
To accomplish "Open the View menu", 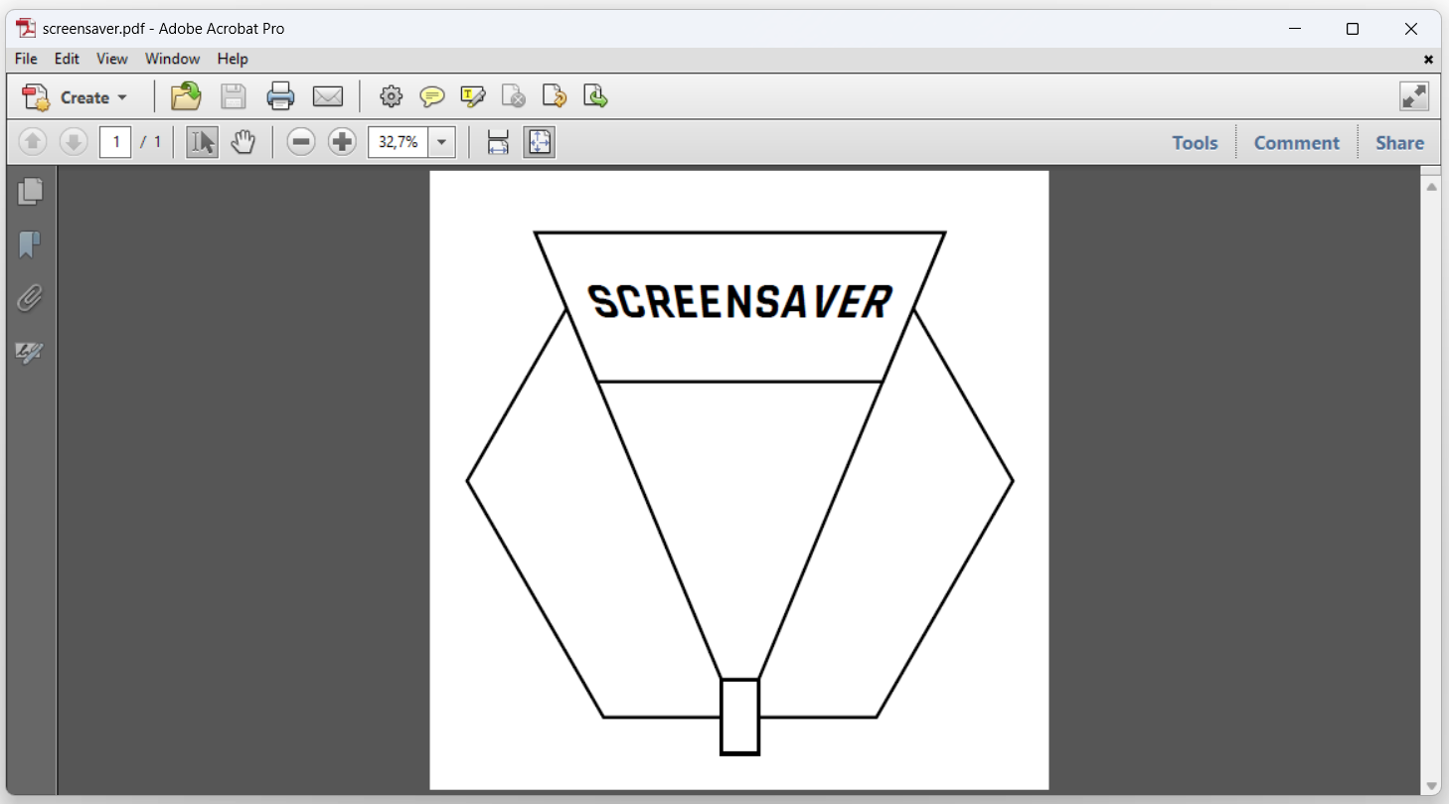I will pos(111,59).
